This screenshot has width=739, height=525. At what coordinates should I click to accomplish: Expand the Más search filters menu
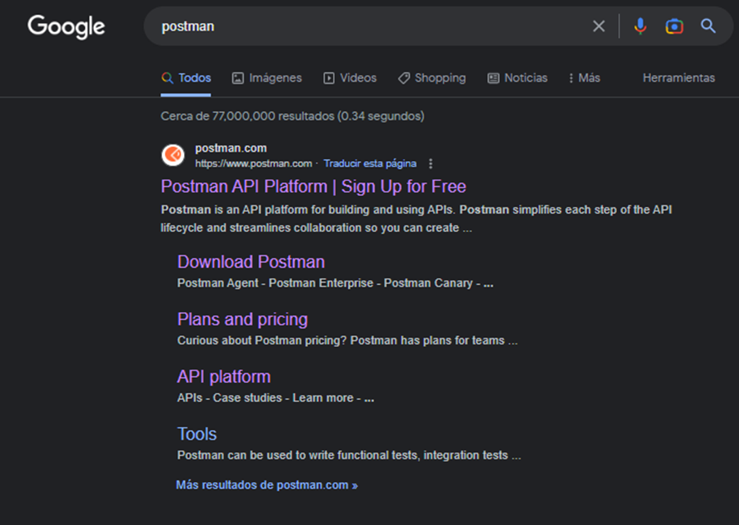584,78
